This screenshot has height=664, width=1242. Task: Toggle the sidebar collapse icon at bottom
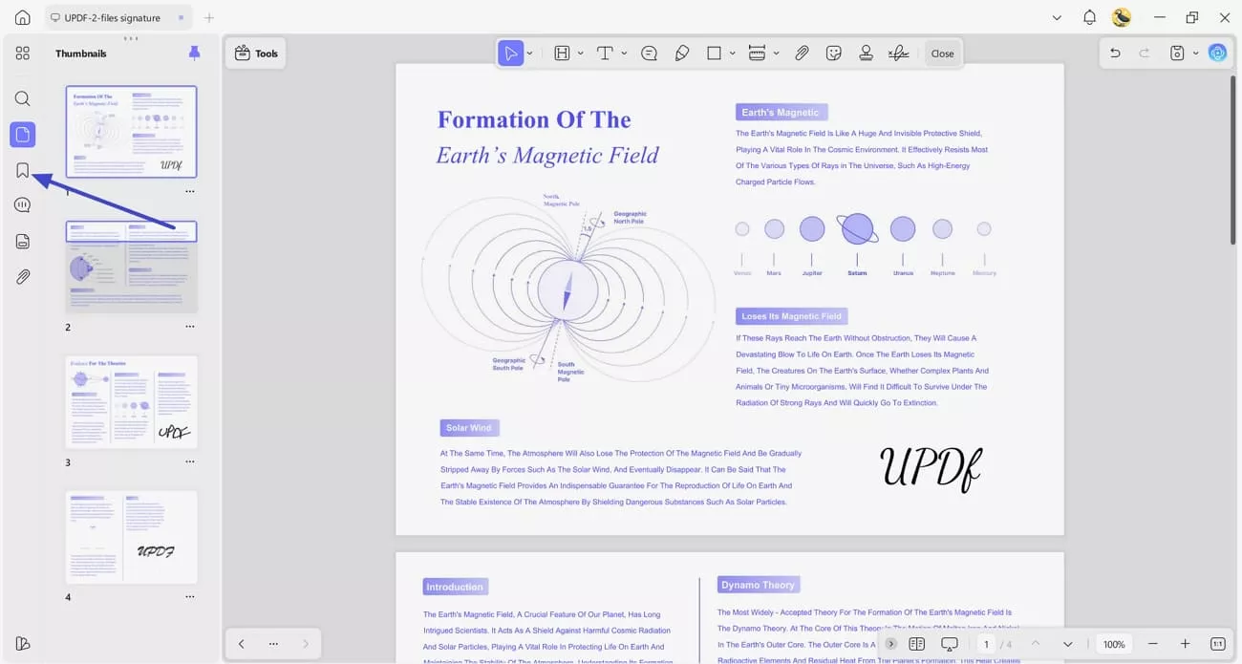pos(23,643)
